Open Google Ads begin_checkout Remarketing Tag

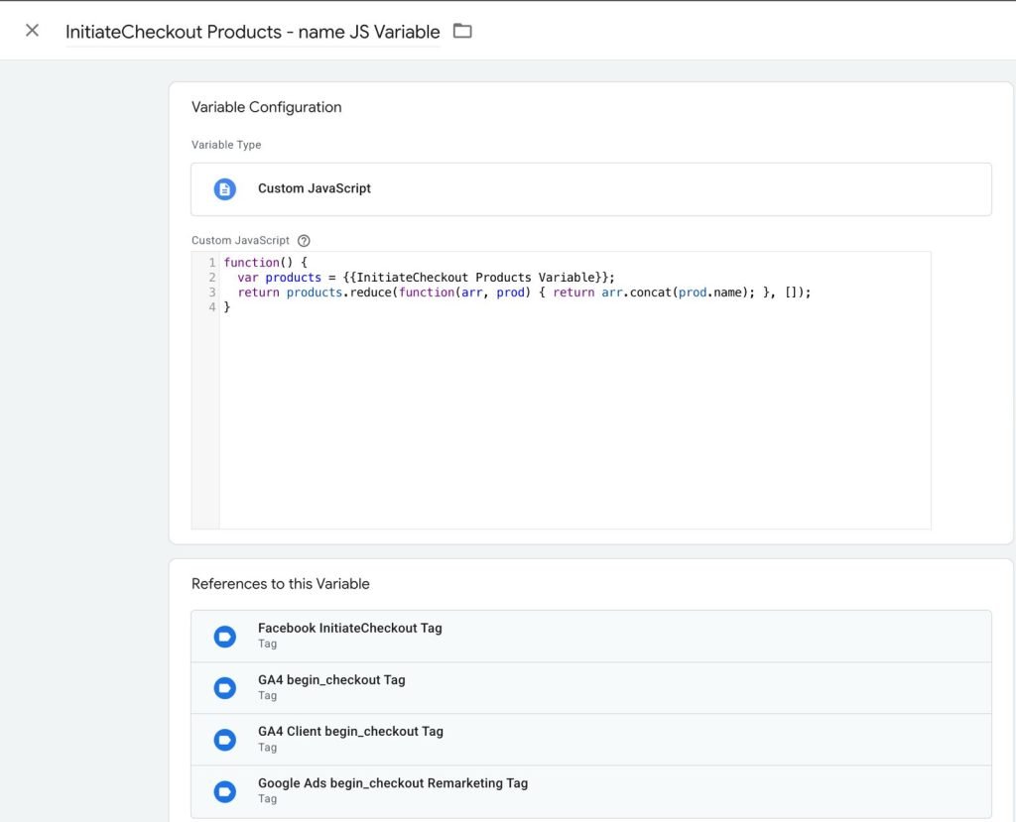click(591, 791)
